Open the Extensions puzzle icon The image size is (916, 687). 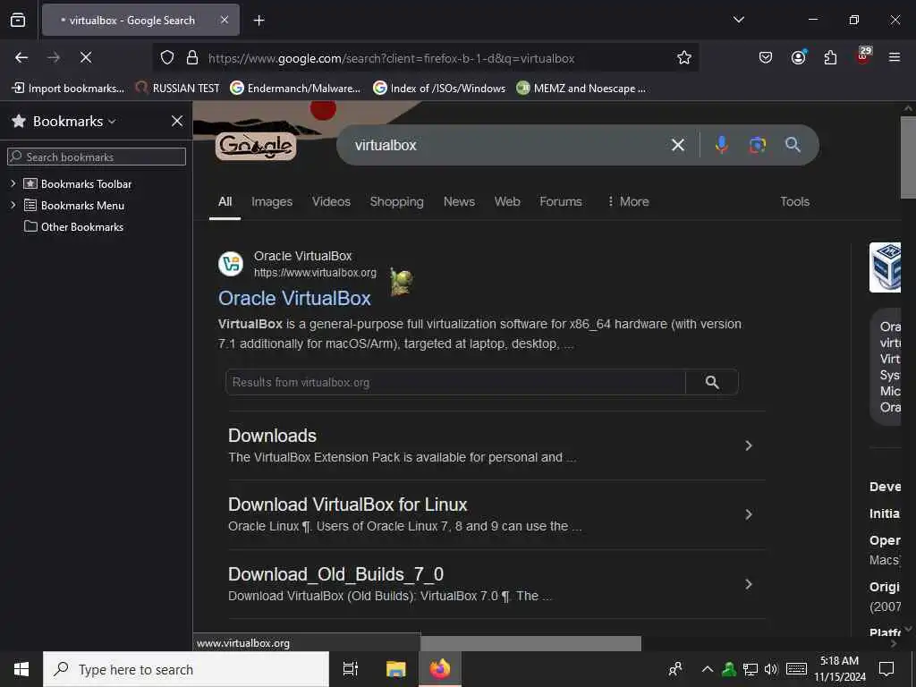830,57
